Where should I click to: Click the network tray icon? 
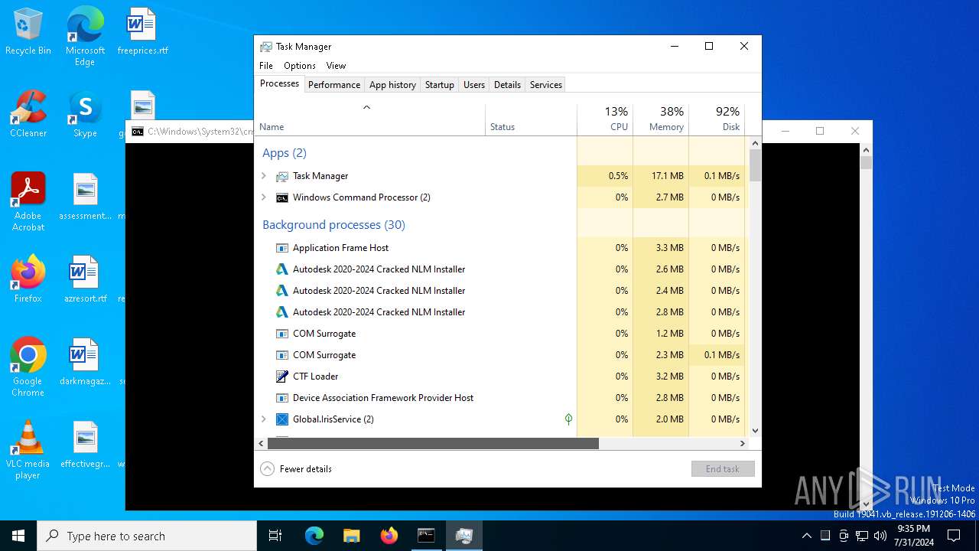point(862,536)
